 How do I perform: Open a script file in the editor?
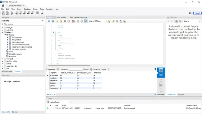point(49,21)
